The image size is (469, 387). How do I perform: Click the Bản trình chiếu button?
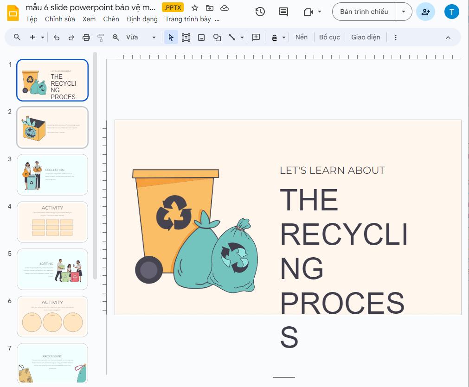363,12
